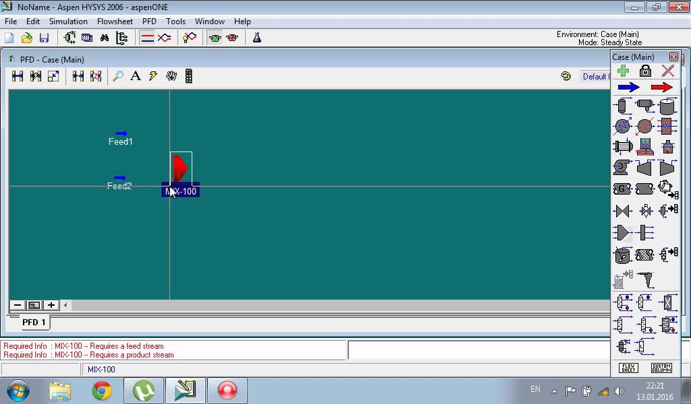The height and width of the screenshot is (404, 691).
Task: Click the green plus add-mode palette icon
Action: 623,71
